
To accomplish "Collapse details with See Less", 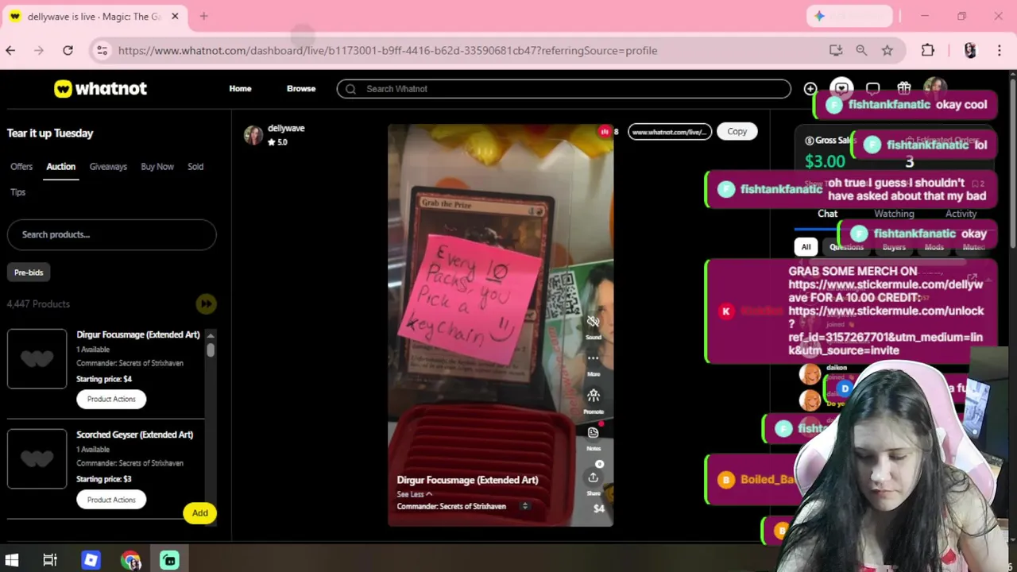I will tap(414, 494).
